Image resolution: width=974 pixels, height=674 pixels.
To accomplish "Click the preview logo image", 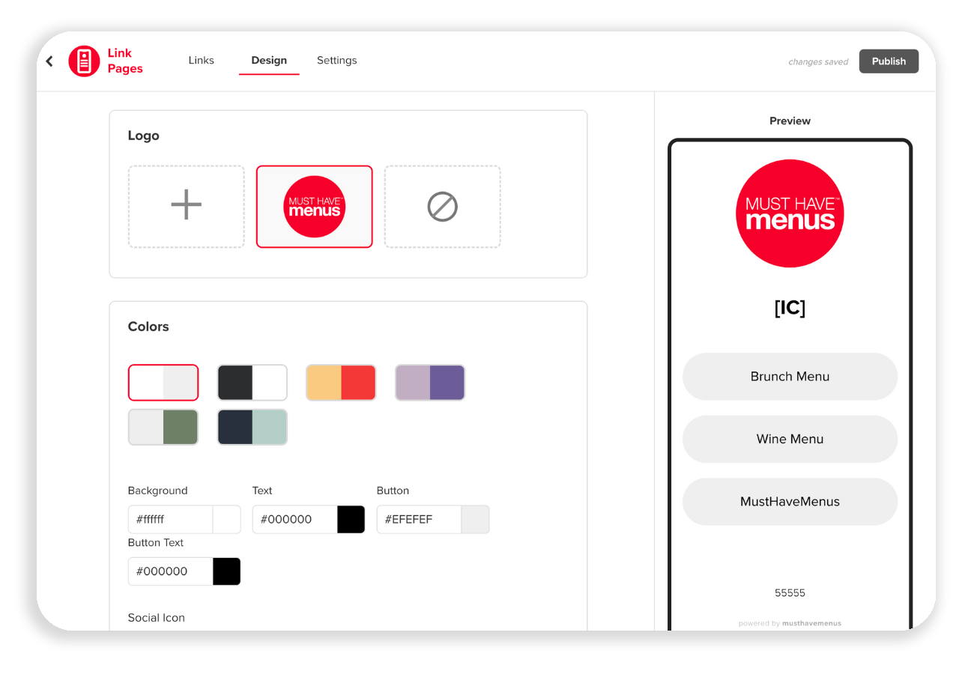I will [x=790, y=213].
